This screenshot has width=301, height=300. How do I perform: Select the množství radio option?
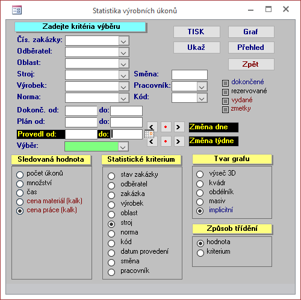click(20, 183)
